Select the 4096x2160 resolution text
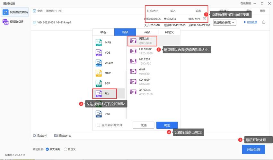Image resolution: width=273 pixels, height=160 pixels. point(146,94)
